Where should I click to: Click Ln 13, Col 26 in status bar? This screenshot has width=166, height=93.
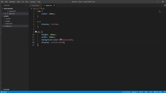[x=126, y=92]
